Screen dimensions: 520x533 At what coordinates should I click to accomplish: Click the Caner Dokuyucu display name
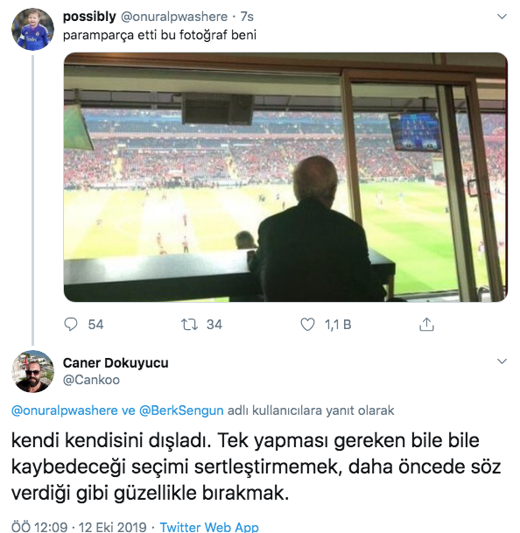coord(116,363)
